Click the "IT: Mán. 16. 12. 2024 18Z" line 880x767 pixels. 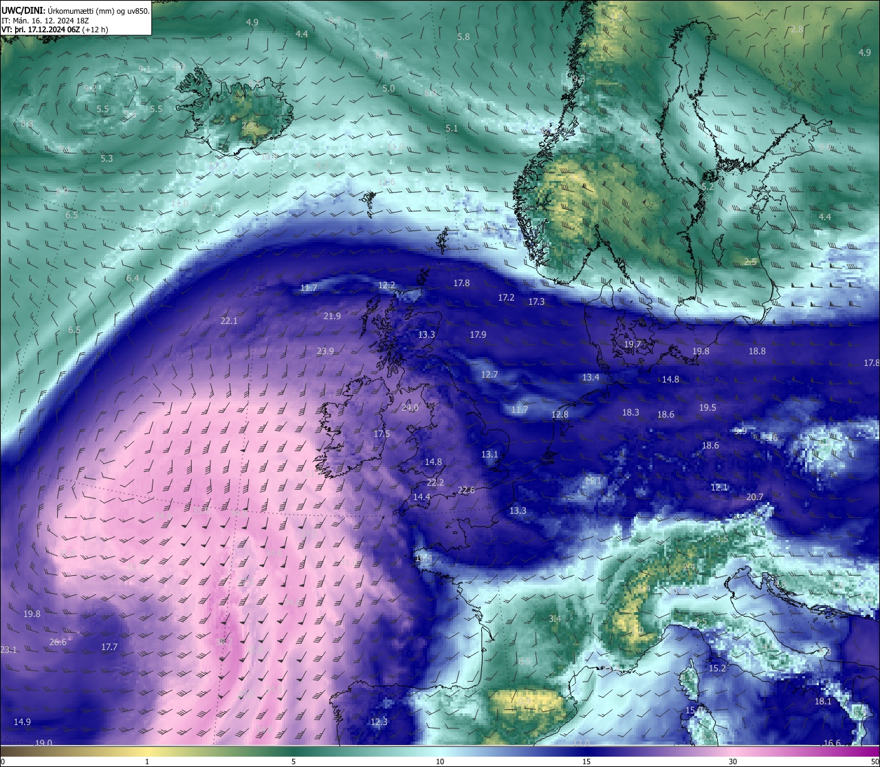[46, 21]
